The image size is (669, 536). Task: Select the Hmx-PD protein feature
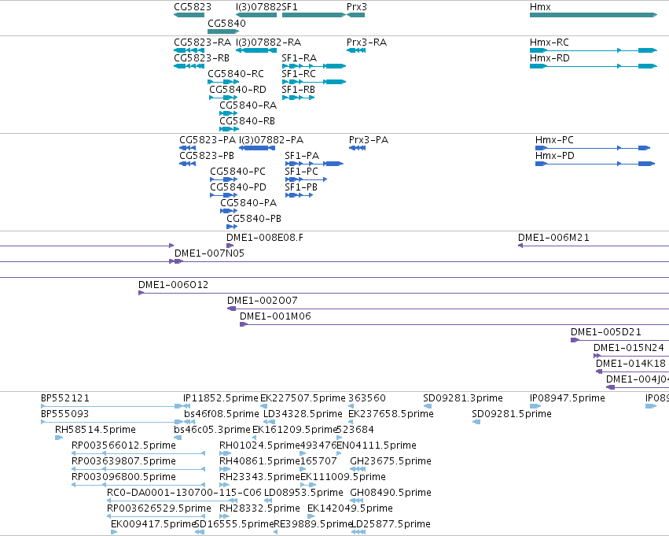click(x=595, y=164)
